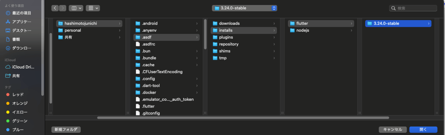Select the flutter folder icon
This screenshot has width=445, height=135.
click(292, 23)
